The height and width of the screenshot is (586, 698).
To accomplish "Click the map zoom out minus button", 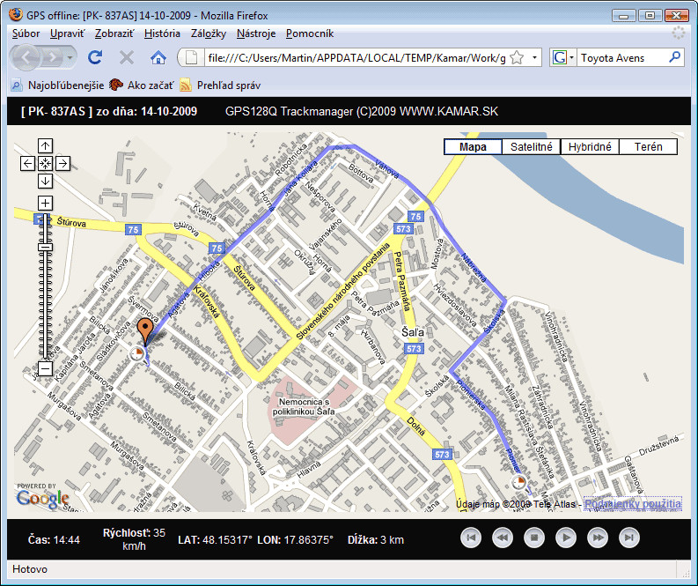I will [45, 368].
